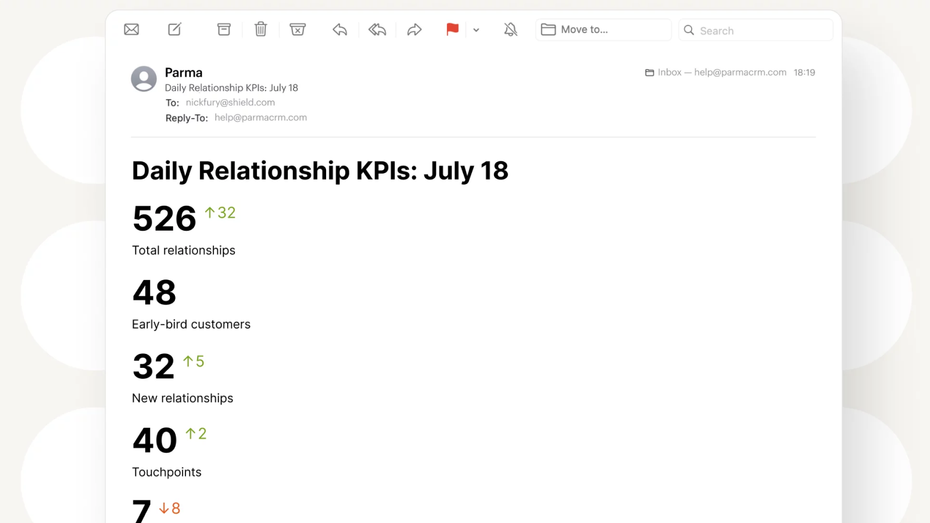Expand sender details via Parma avatar
This screenshot has height=523, width=930.
[144, 80]
